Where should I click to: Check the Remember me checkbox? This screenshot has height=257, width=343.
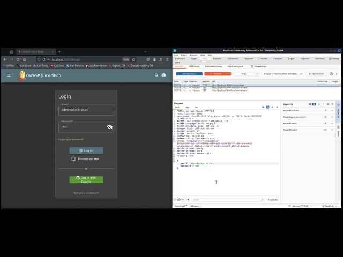[x=73, y=159]
